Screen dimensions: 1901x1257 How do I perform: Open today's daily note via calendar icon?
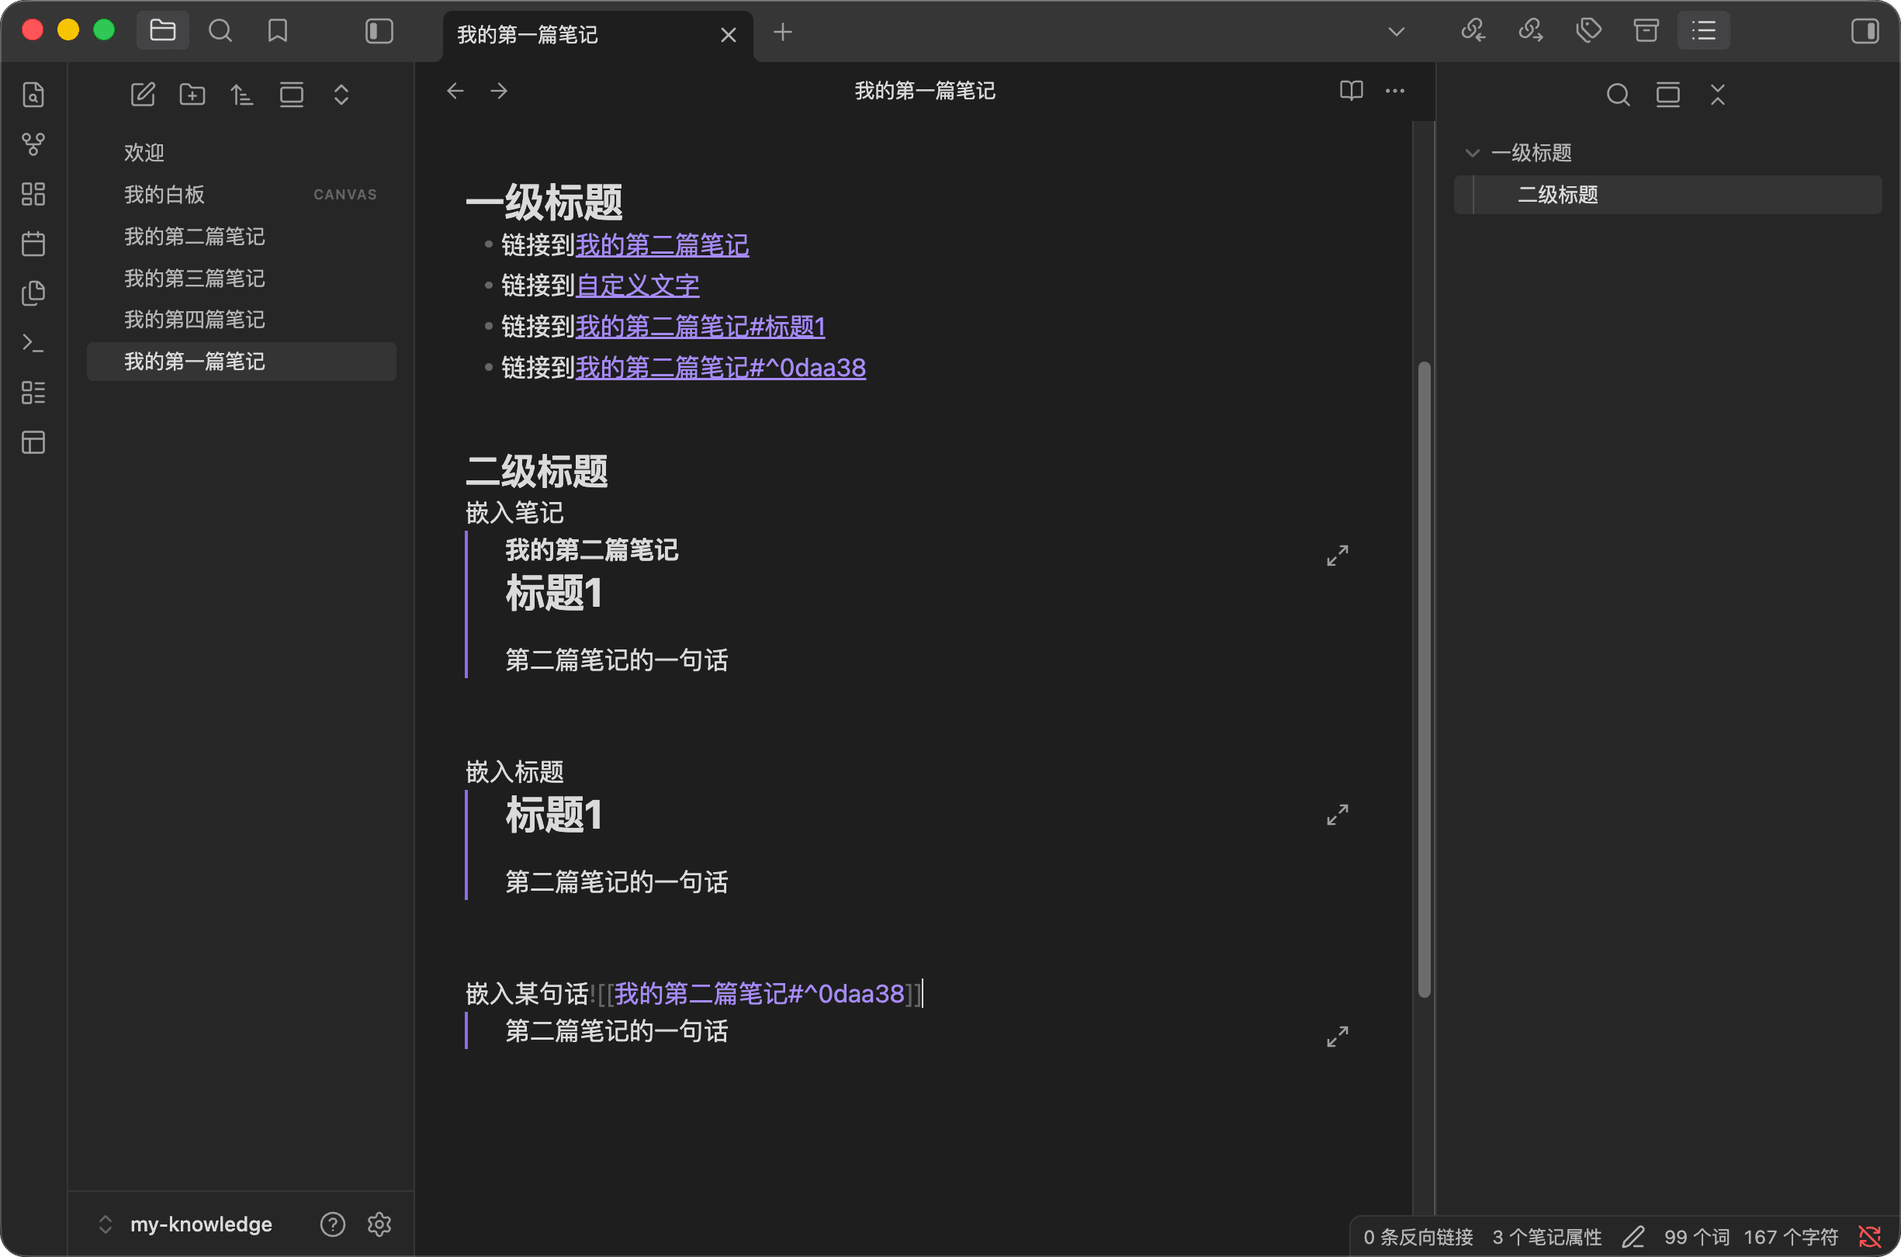(32, 244)
